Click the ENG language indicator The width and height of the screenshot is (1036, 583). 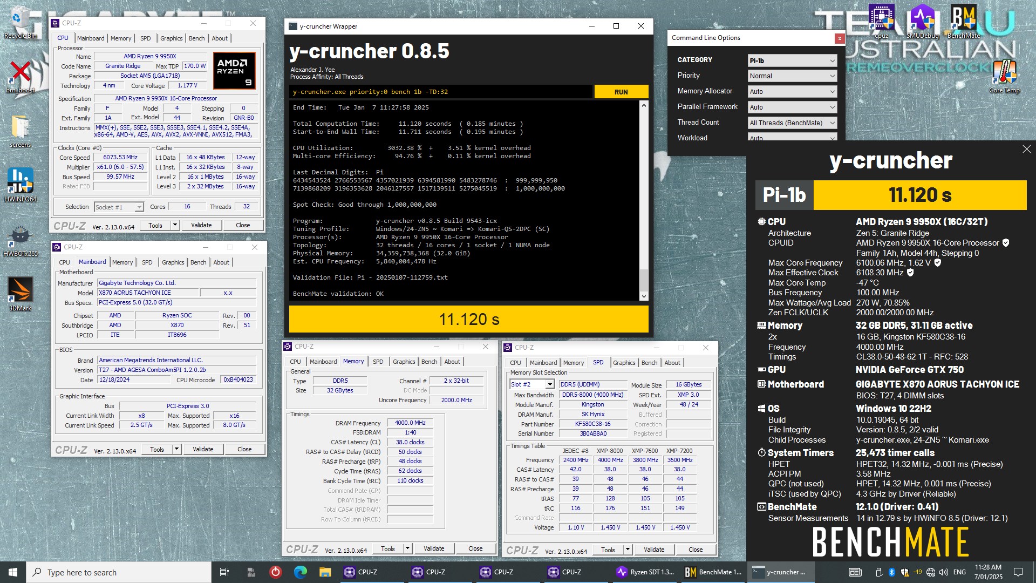959,572
